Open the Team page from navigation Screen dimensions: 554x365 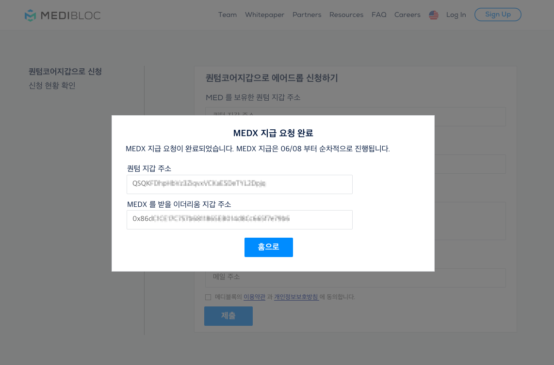[228, 15]
